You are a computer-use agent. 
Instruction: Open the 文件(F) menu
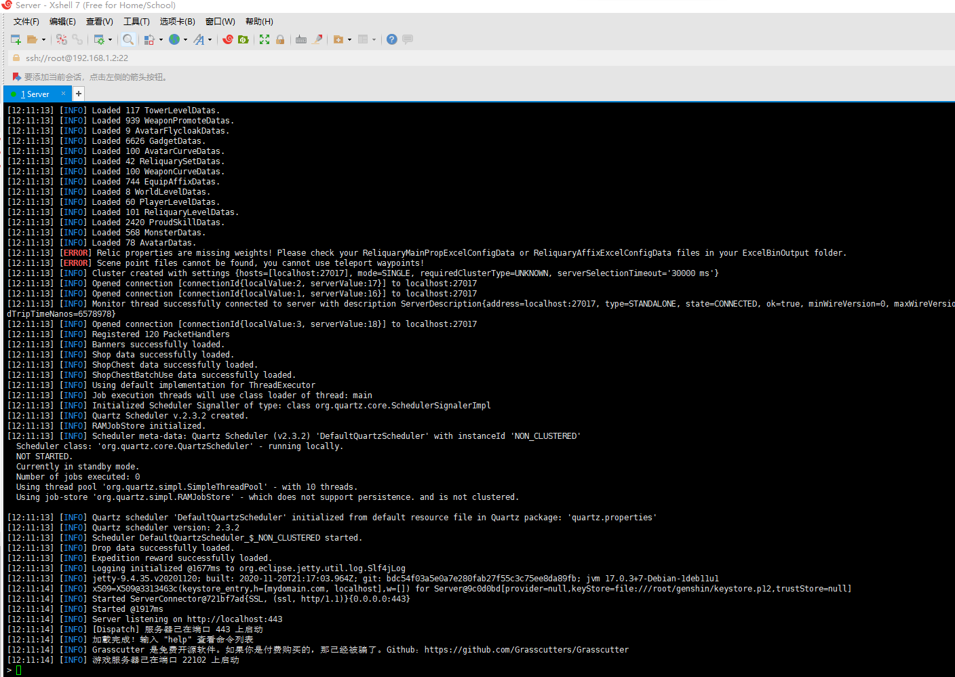26,21
